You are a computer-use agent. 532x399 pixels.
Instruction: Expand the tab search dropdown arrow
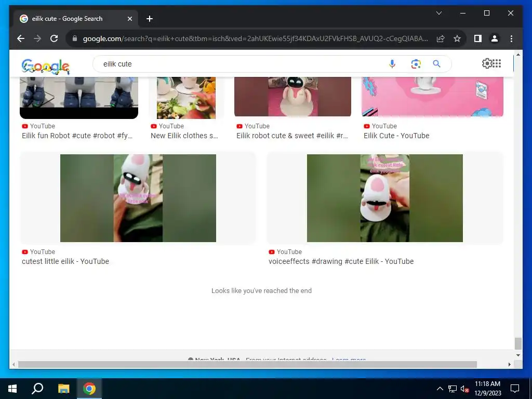[438, 13]
